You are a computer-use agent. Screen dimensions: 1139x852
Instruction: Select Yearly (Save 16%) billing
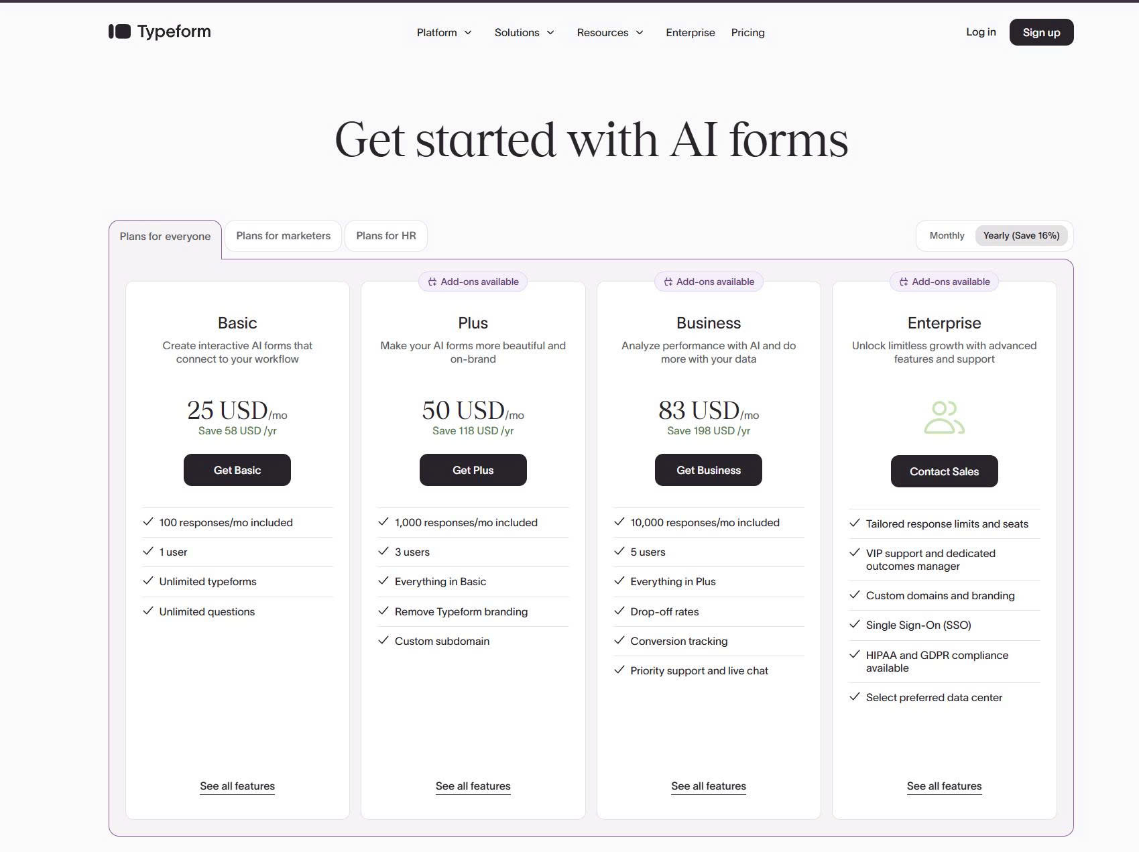point(1022,235)
